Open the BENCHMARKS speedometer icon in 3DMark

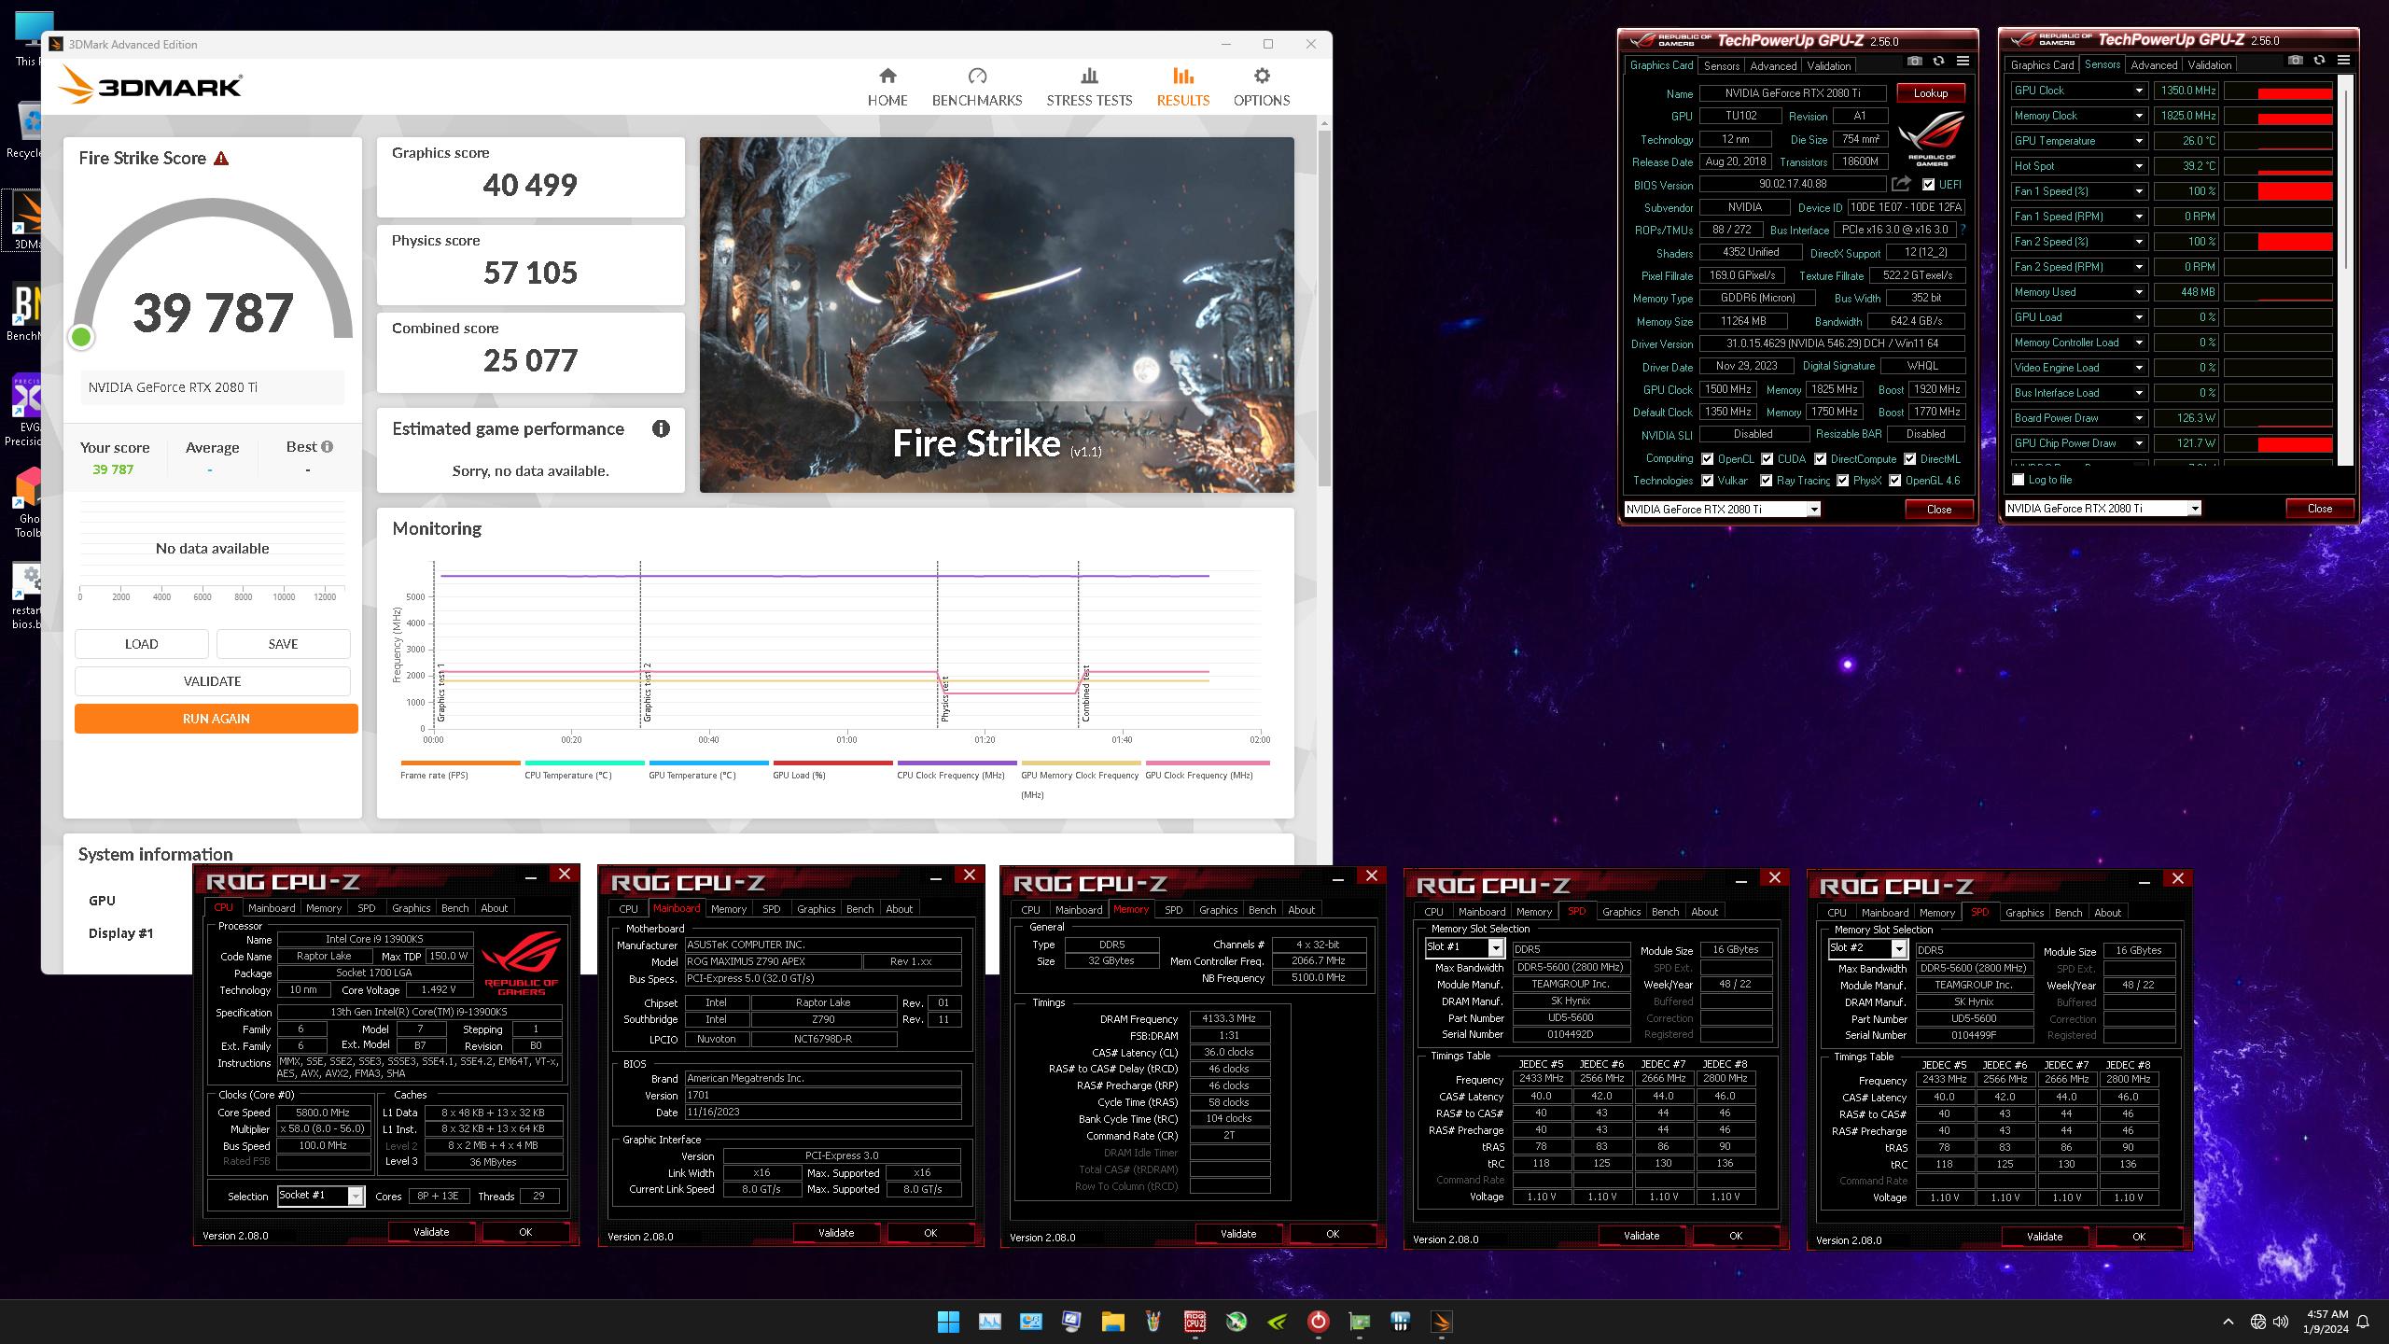(x=977, y=76)
